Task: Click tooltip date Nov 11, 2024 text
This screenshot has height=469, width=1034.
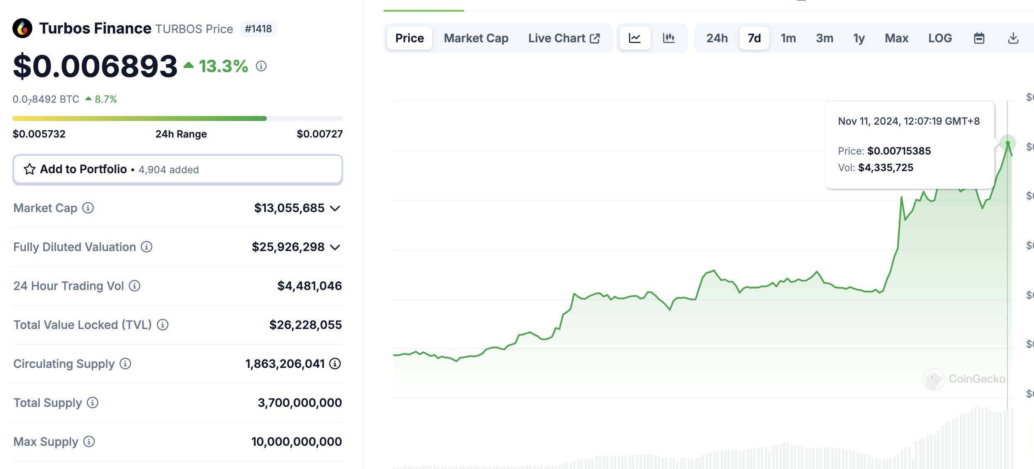Action: [x=909, y=121]
